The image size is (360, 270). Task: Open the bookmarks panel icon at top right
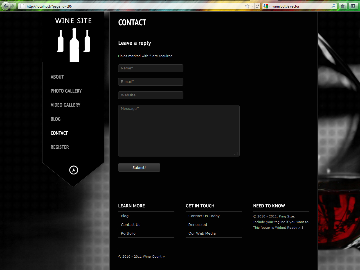tap(352, 6)
